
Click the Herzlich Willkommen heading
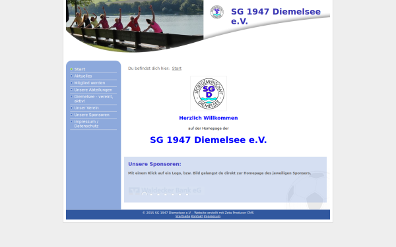coord(209,118)
